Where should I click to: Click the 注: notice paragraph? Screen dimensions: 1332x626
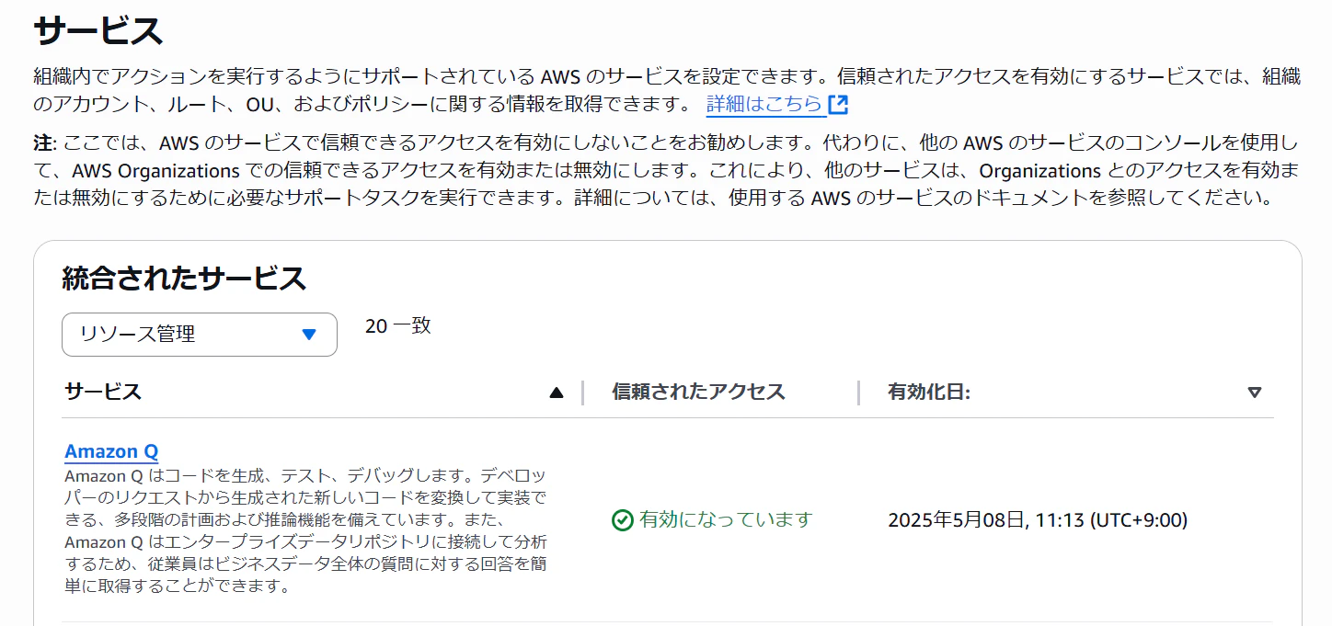[x=666, y=171]
